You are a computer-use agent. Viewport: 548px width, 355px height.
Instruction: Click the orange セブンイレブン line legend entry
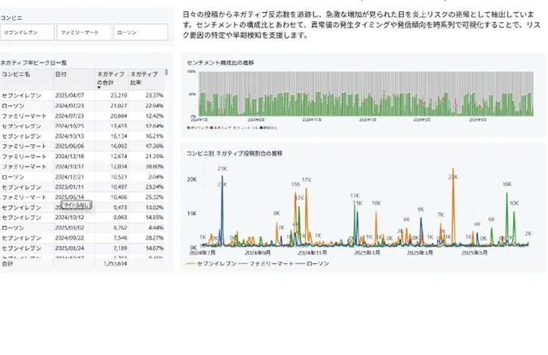212,264
